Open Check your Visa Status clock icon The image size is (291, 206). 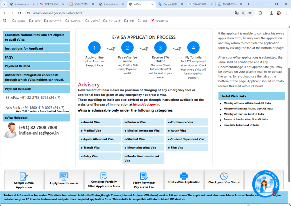click(224, 176)
